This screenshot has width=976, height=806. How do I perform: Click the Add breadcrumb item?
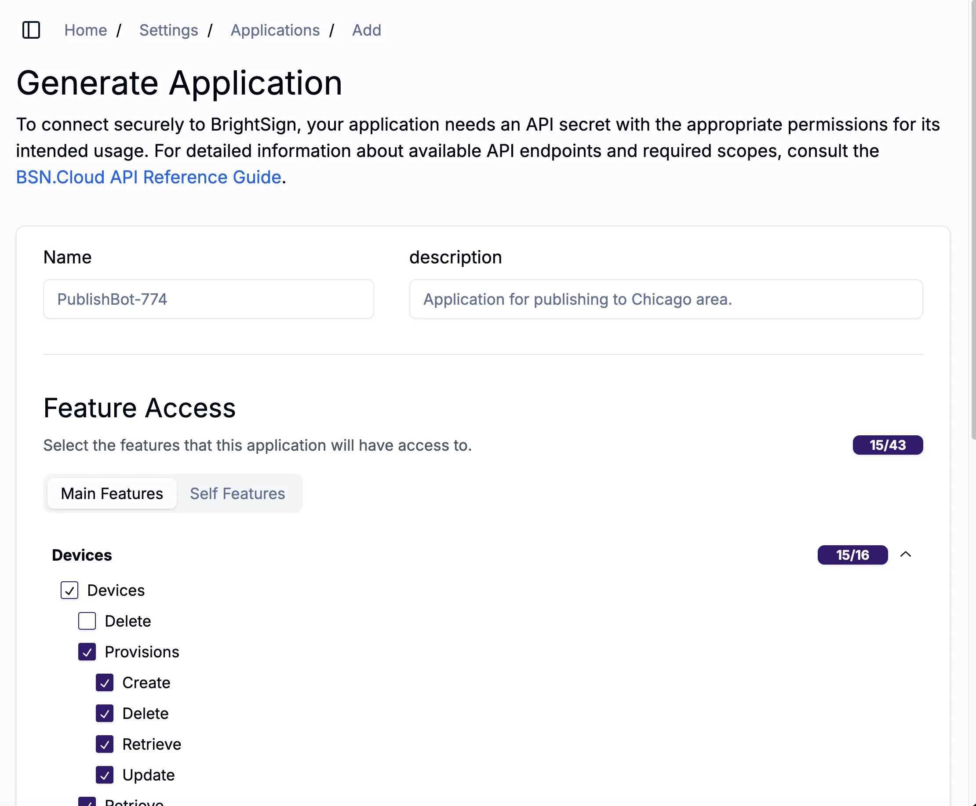pos(367,30)
